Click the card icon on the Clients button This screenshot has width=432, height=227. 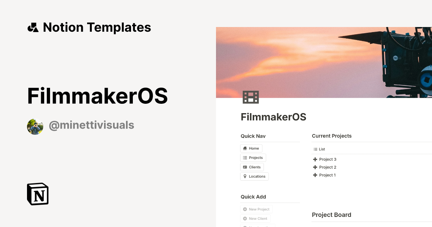coord(244,167)
